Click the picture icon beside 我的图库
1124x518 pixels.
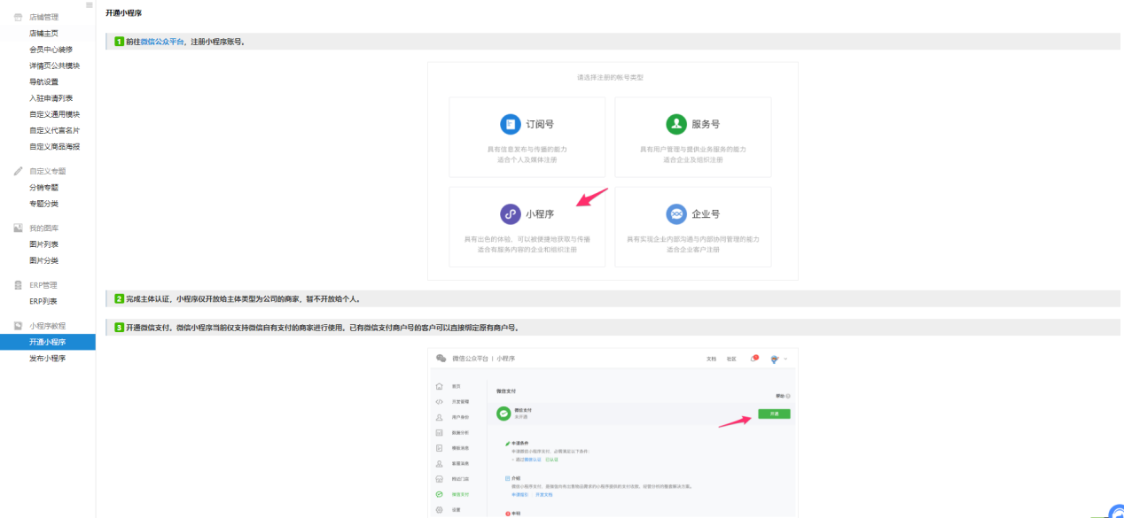tap(18, 228)
